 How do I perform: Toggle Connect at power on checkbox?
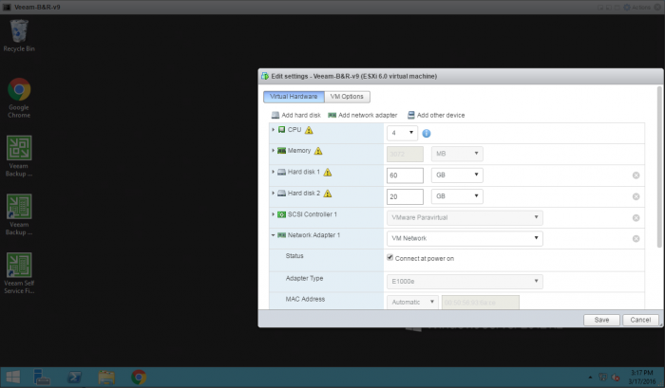point(389,257)
